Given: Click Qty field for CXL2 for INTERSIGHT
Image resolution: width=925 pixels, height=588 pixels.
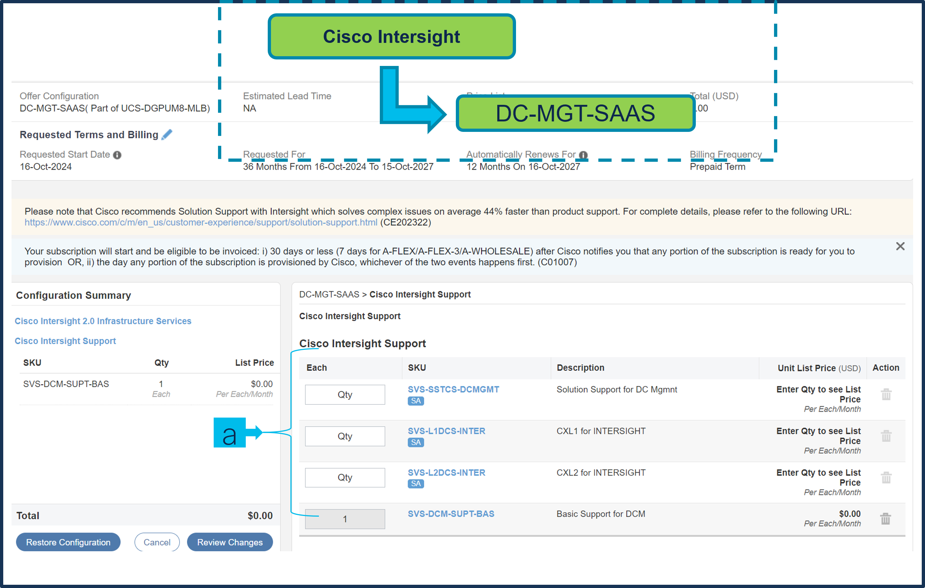Looking at the screenshot, I should [x=344, y=477].
